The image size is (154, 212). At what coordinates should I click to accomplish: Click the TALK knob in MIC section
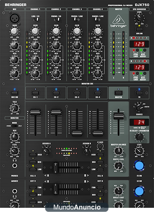click(x=15, y=108)
